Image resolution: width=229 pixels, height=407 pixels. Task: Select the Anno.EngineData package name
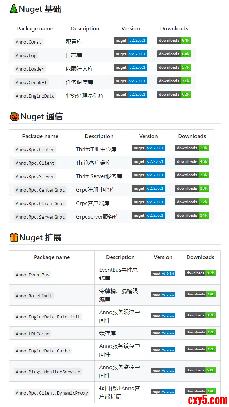[x=35, y=96]
